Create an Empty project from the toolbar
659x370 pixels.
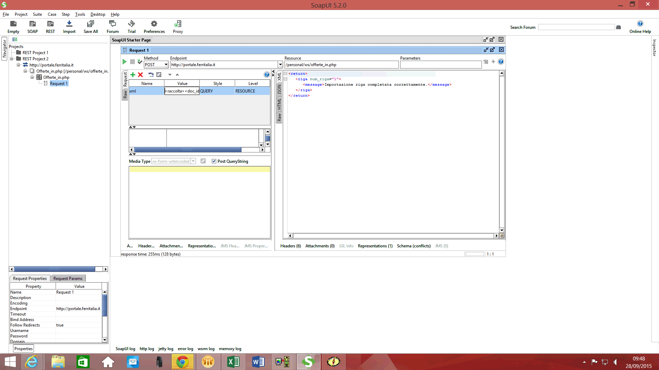tap(13, 27)
